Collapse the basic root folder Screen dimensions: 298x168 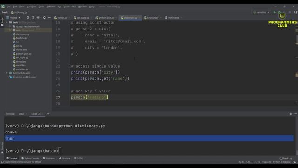[7, 22]
